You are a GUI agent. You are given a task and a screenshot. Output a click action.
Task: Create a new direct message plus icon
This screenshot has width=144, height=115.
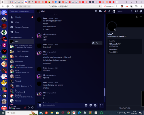(32, 37)
